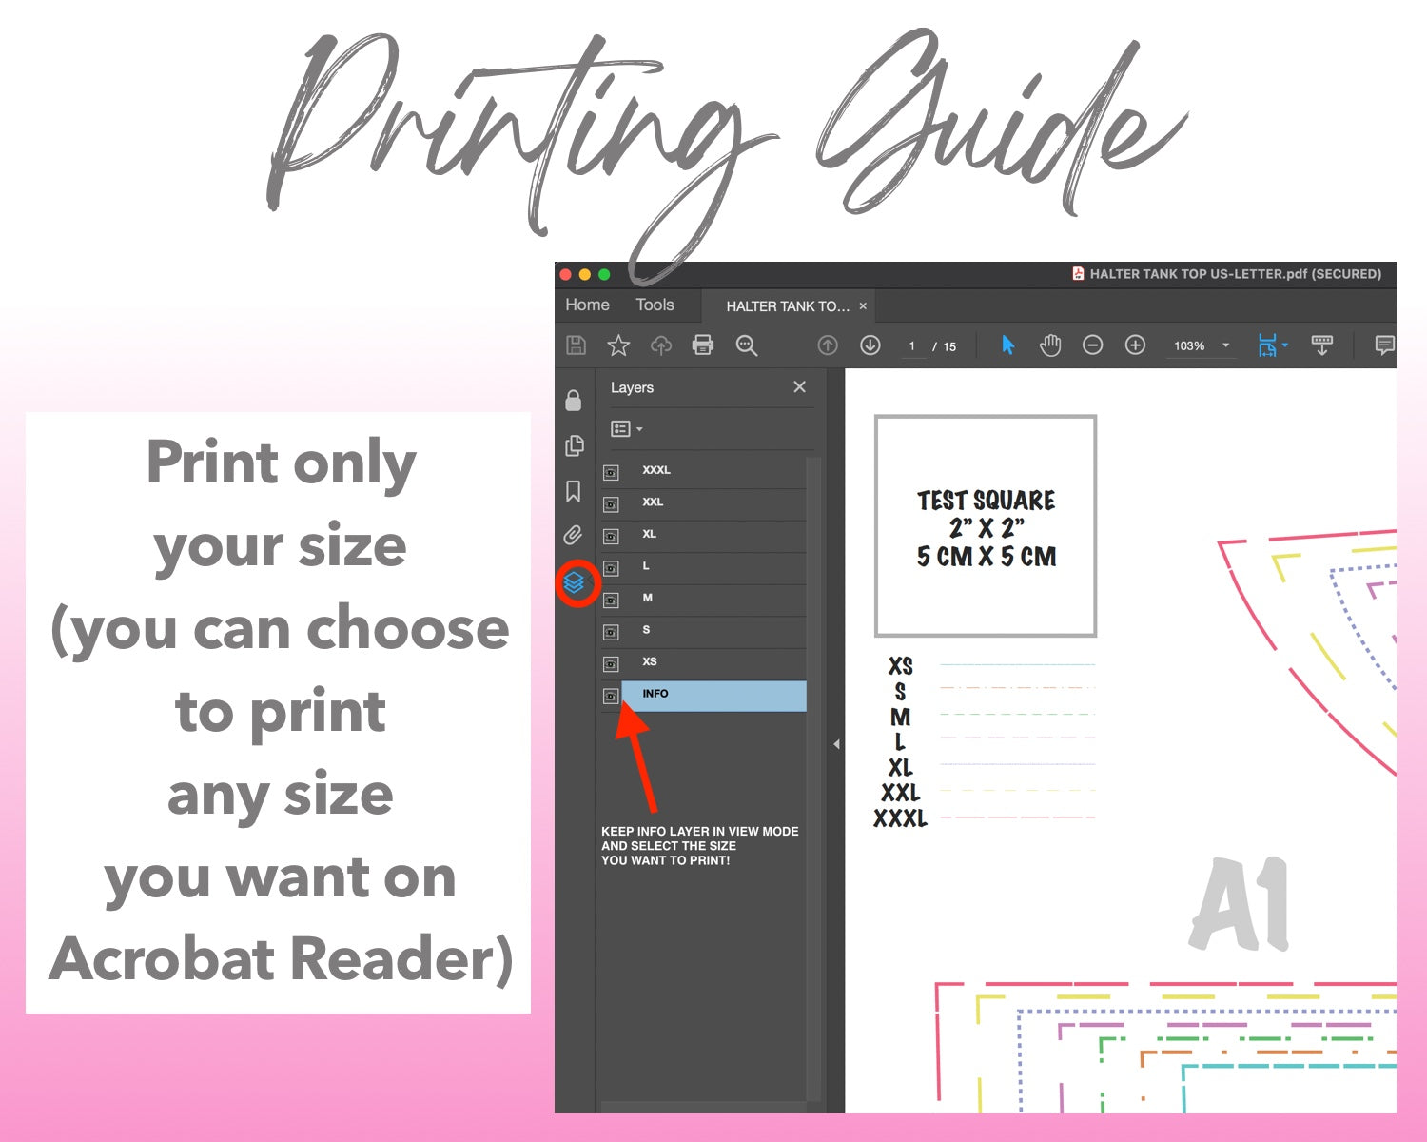The image size is (1427, 1142).
Task: Click the page number input field
Action: pos(911,346)
